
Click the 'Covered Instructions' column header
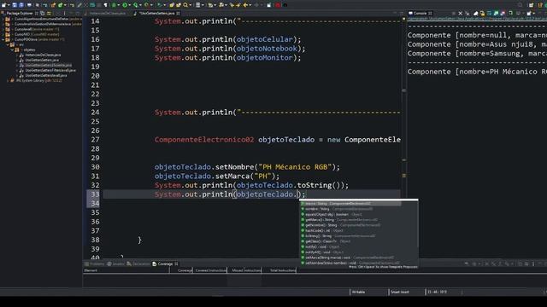click(x=211, y=270)
